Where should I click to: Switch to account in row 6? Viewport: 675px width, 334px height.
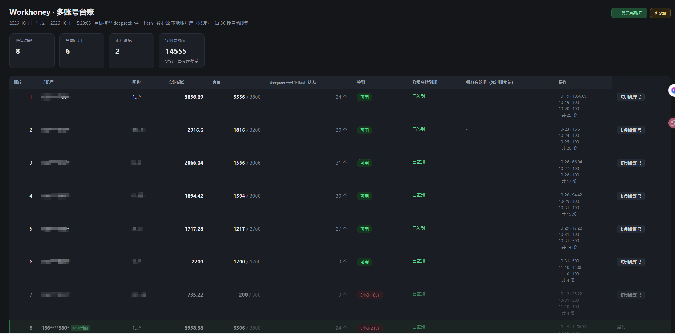click(631, 262)
